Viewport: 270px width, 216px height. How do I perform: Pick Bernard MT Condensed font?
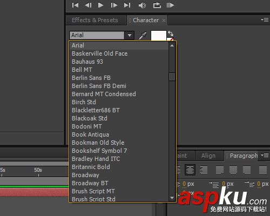coord(119,94)
